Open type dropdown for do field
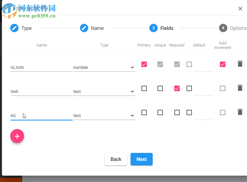Image resolution: width=247 pixels, height=182 pixels. coord(104,116)
